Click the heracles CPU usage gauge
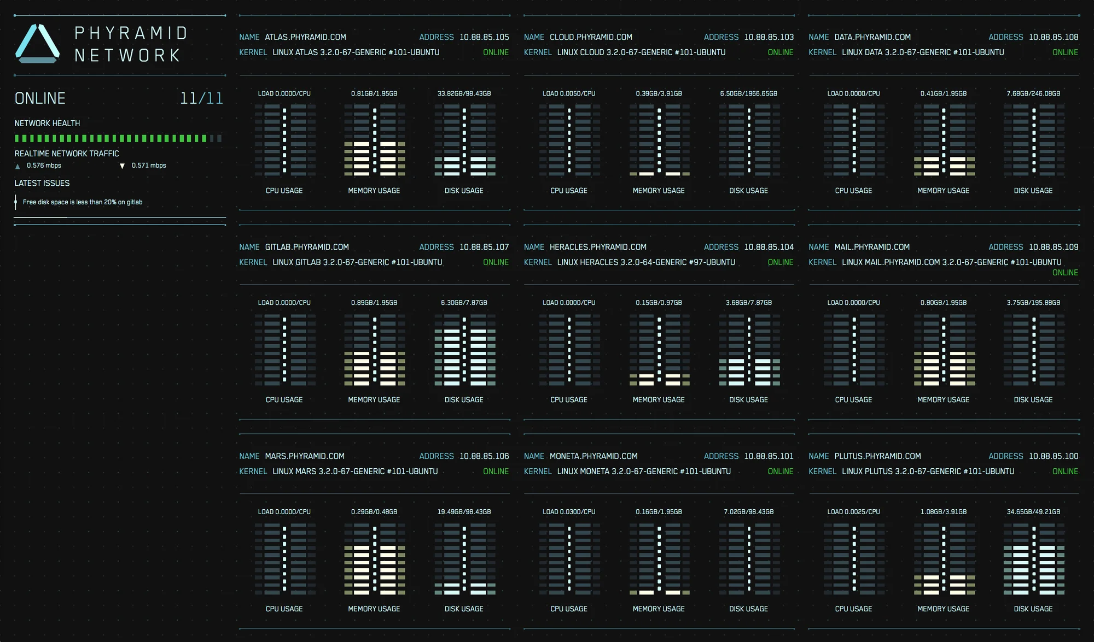 click(x=569, y=350)
